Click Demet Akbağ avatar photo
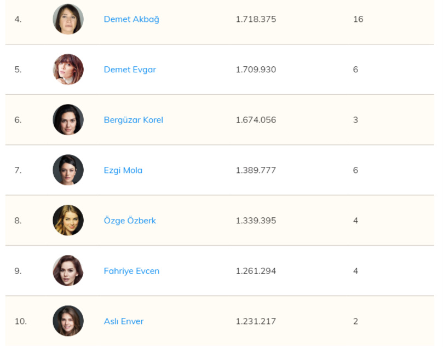The height and width of the screenshot is (347, 443). [68, 19]
